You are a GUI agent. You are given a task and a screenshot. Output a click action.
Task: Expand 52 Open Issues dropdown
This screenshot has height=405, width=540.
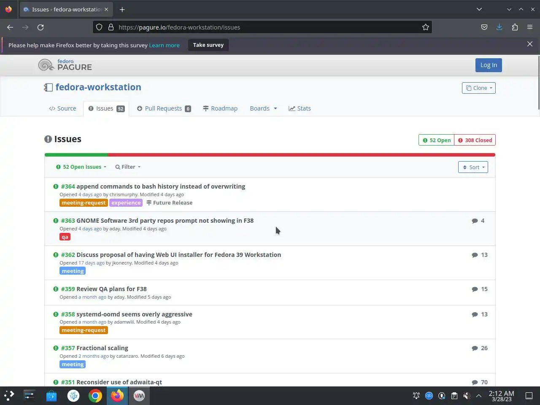point(81,167)
